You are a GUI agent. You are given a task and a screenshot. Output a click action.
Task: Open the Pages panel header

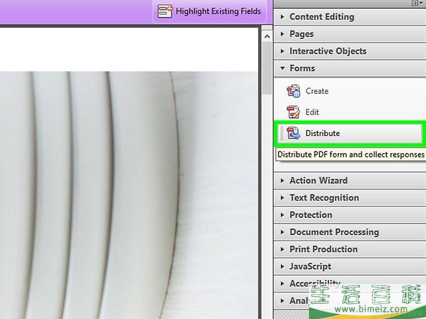click(350, 34)
